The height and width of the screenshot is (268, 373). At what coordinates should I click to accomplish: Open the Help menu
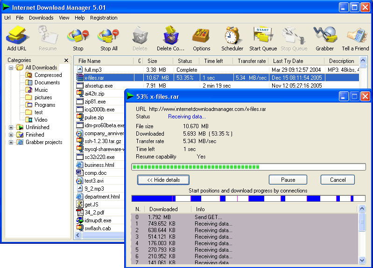[80, 18]
